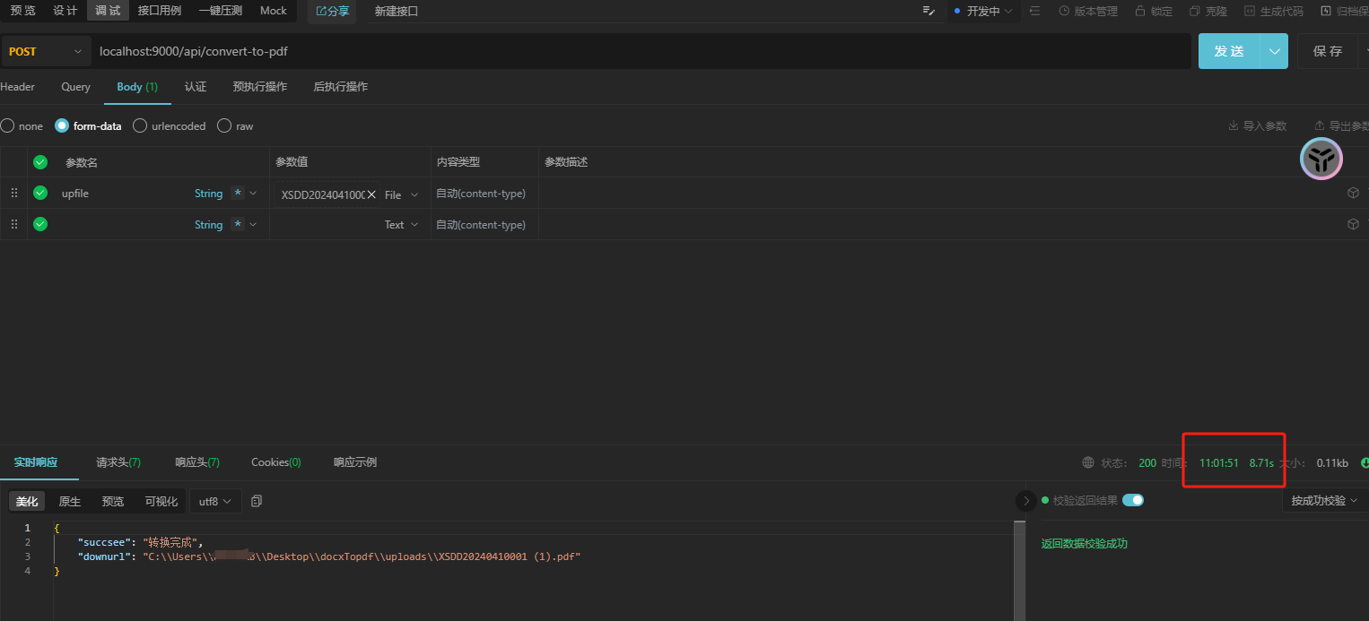Image resolution: width=1369 pixels, height=621 pixels.
Task: Click the copy response icon beside utf8
Action: (x=257, y=501)
